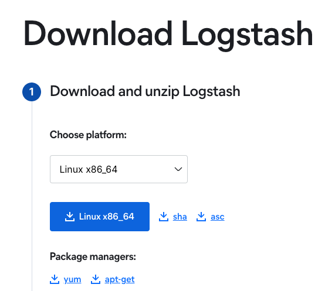325x291 pixels.
Task: Click the 'Download and unzip Logstash' step title
Action: 145,91
